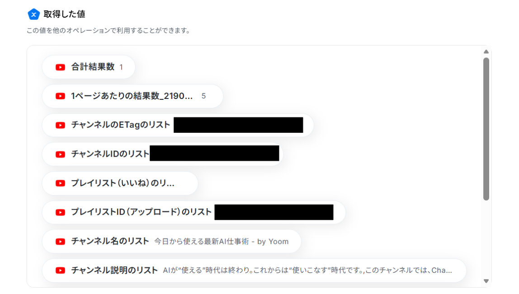Click YouTube icon in チャンネルのETagのリスト chip
Image resolution: width=519 pixels, height=294 pixels.
60,126
